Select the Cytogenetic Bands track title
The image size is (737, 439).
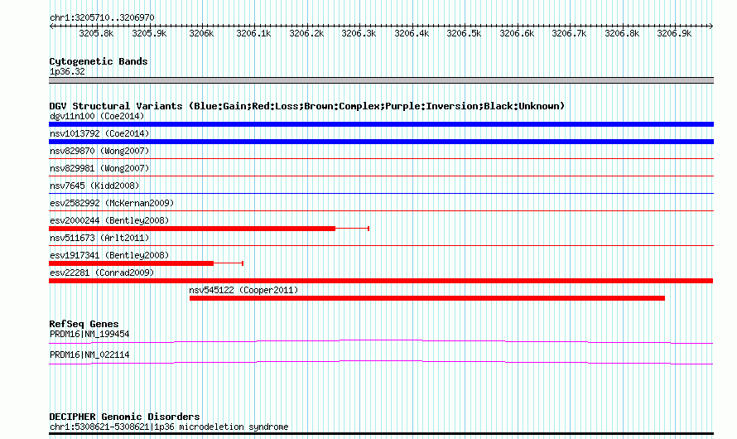click(99, 61)
